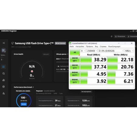Open the bar chart benchmark icon in the sidebar

[x=4, y=80]
